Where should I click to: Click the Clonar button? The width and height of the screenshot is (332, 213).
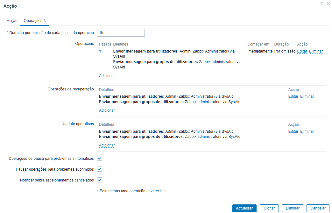tap(269, 208)
